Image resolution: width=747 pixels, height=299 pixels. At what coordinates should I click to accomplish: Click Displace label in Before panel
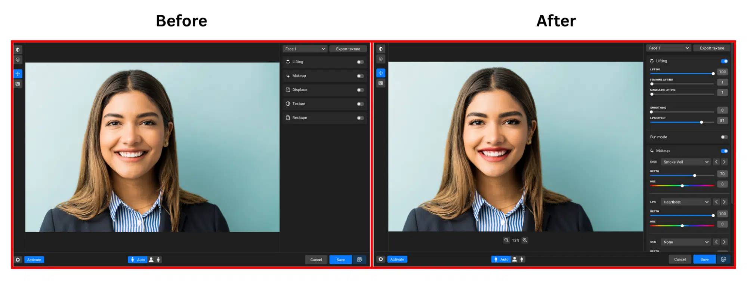300,90
